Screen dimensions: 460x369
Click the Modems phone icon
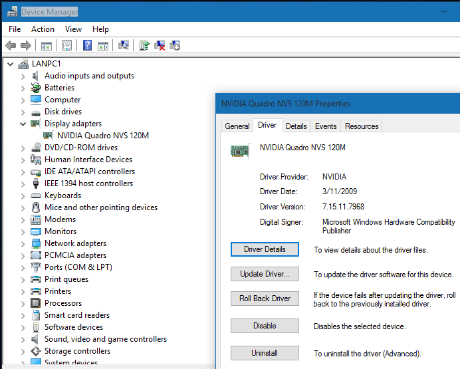click(36, 219)
